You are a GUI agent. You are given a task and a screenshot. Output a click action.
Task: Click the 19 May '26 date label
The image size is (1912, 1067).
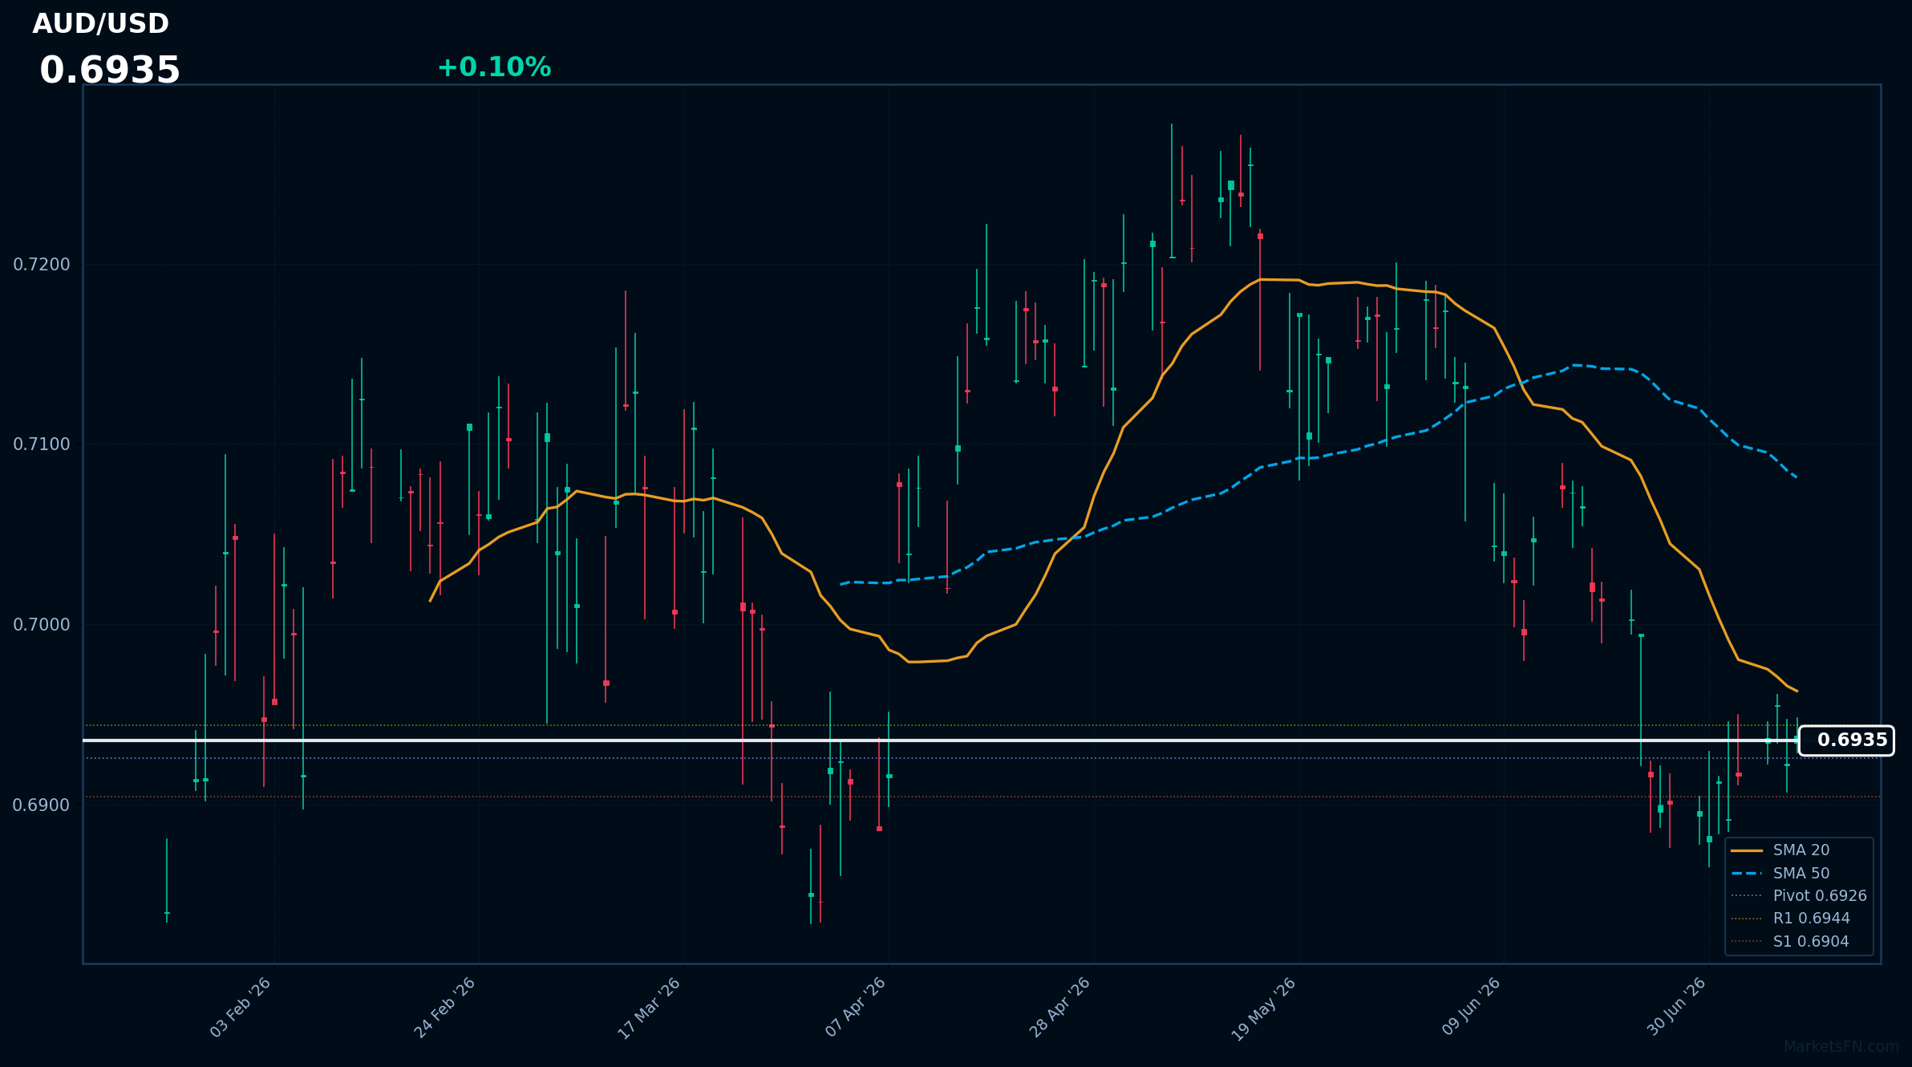point(1264,1009)
